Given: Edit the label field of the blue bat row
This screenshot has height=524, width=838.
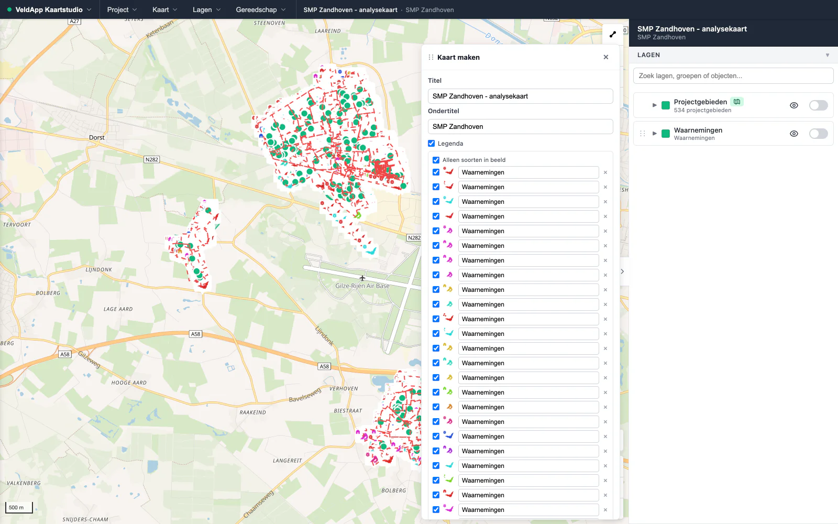Looking at the screenshot, I should coord(528,436).
